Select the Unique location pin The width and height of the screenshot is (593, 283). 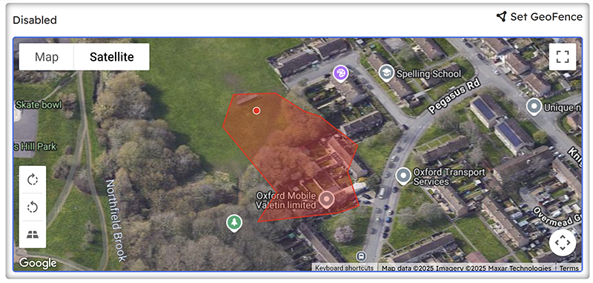[534, 107]
